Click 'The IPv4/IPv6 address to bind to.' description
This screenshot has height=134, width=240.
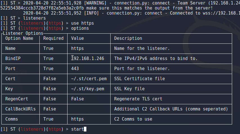coord(156,58)
